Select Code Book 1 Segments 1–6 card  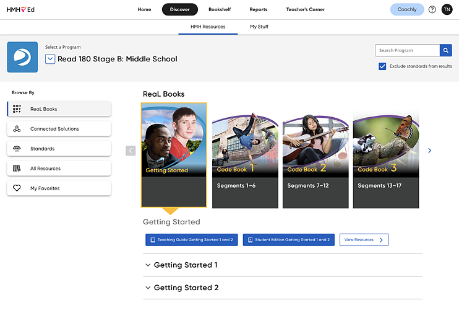(245, 160)
